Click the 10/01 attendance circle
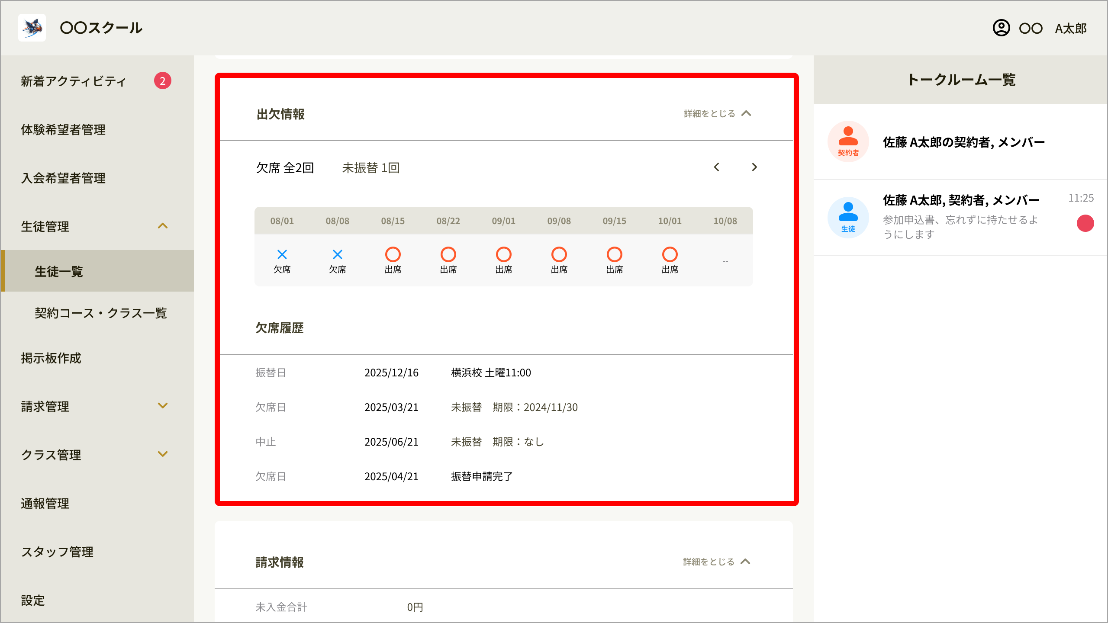 click(x=670, y=254)
